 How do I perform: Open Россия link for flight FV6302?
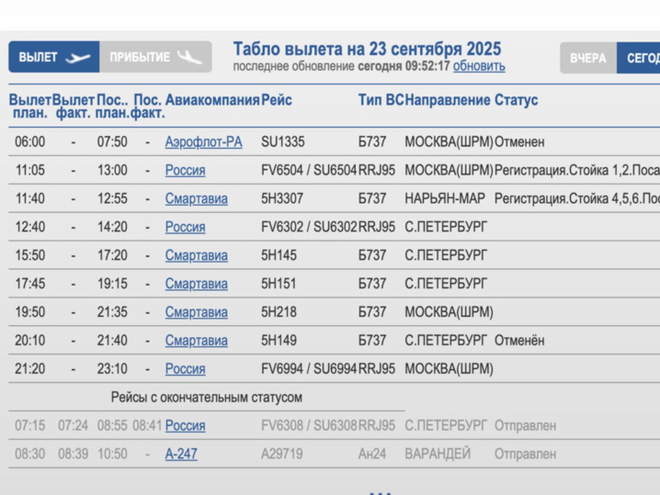pos(185,227)
